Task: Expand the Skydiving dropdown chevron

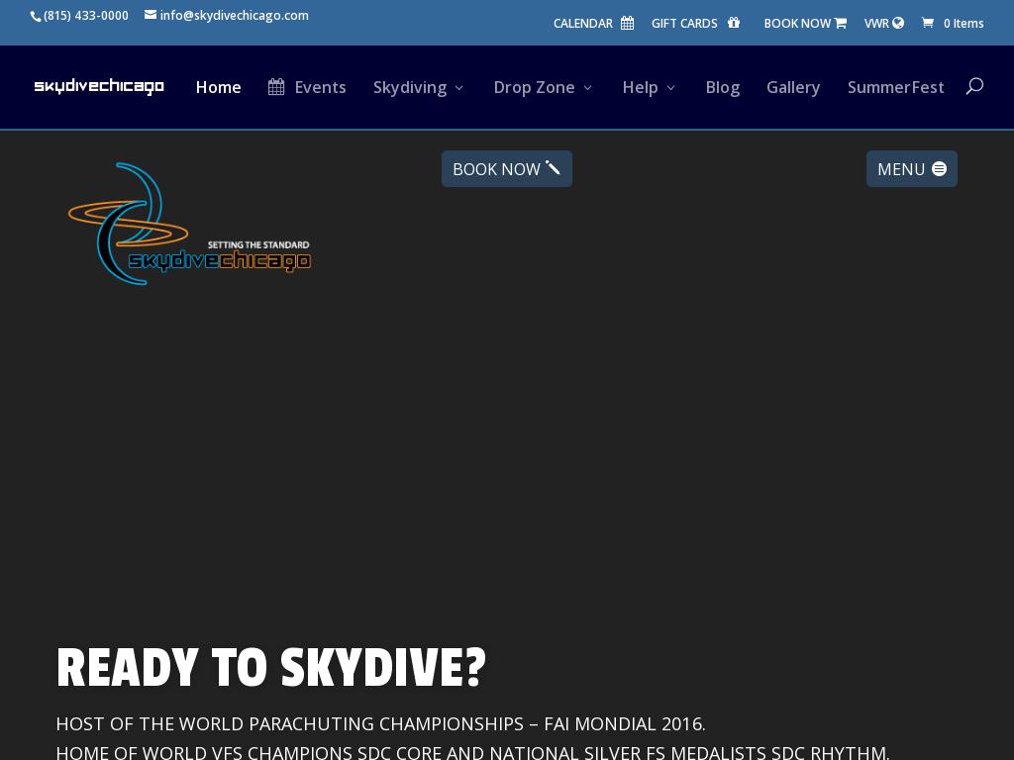Action: 459,88
